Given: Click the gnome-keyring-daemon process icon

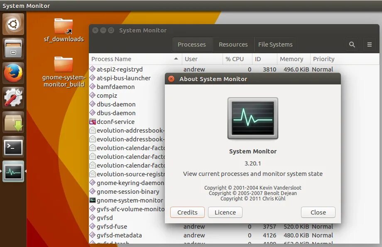Looking at the screenshot, I should 92,183.
